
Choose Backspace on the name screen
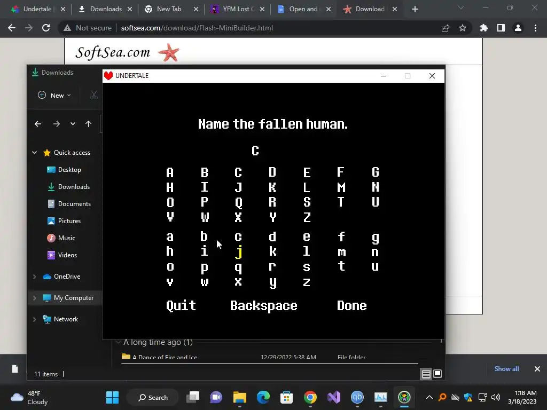click(x=264, y=306)
